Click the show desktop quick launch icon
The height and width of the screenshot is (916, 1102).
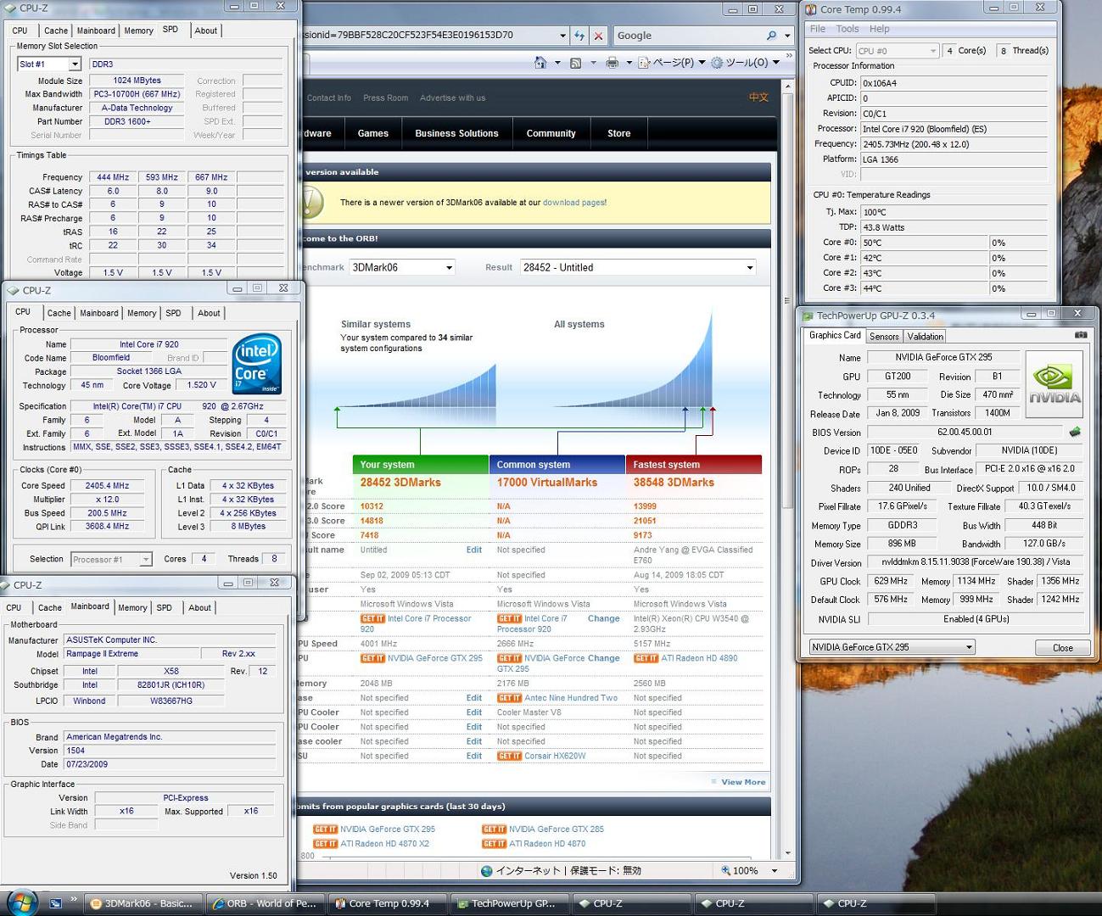coord(56,903)
